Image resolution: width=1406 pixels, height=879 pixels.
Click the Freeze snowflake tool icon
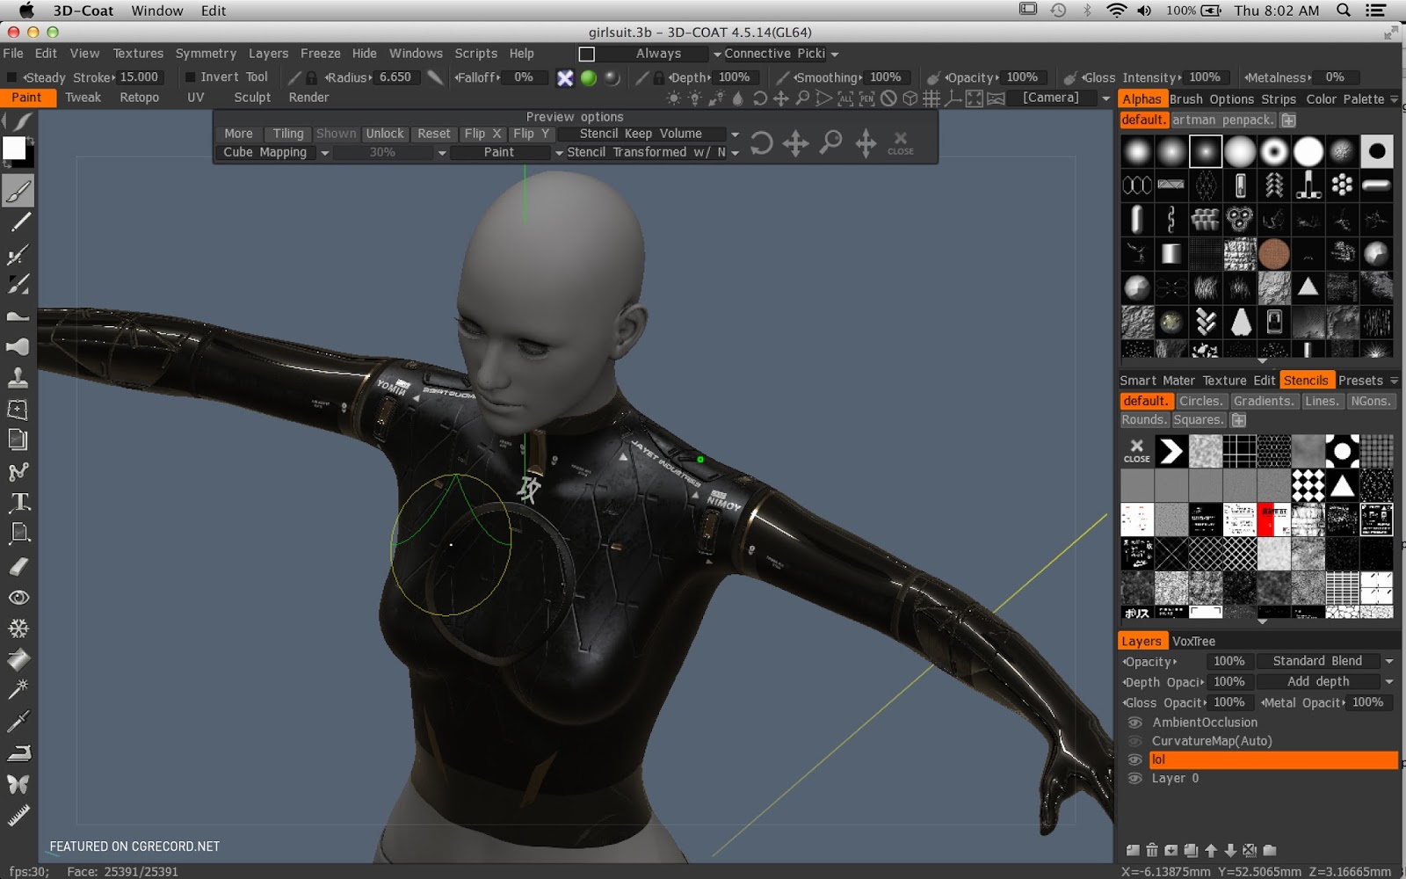[x=18, y=628]
